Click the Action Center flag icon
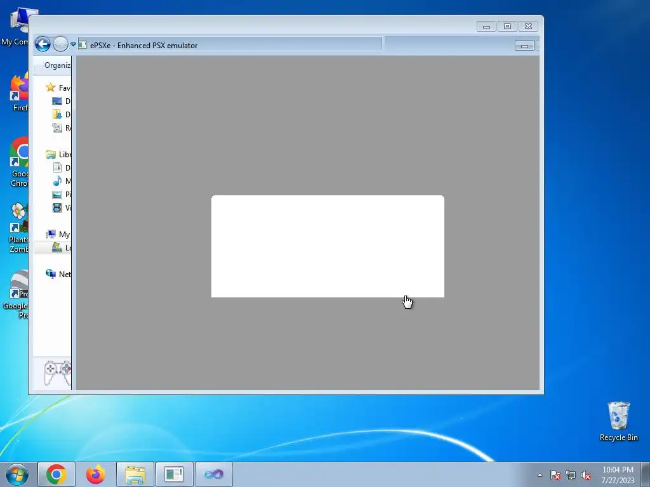The image size is (650, 487). click(555, 475)
